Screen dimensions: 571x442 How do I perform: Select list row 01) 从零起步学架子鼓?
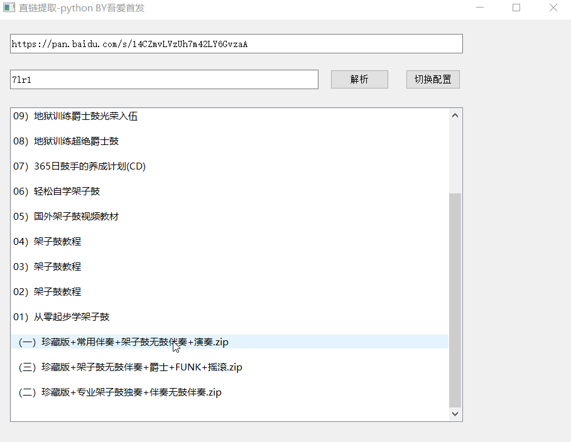230,317
